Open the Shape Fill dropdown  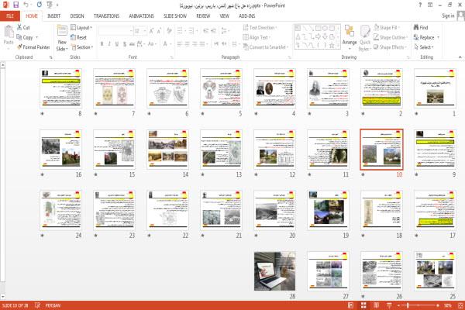point(387,28)
